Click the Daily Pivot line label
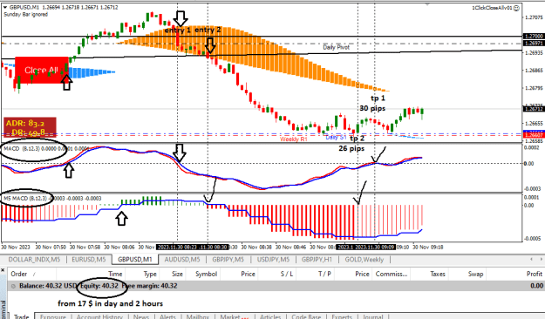Image resolution: width=545 pixels, height=319 pixels. click(x=336, y=47)
